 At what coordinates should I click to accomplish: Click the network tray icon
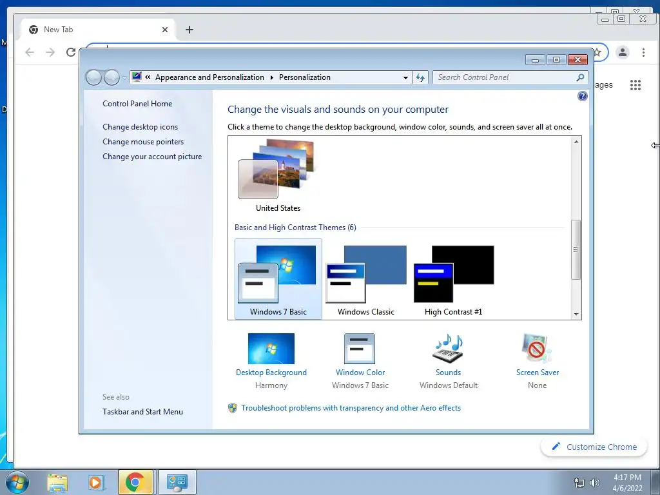pyautogui.click(x=579, y=483)
